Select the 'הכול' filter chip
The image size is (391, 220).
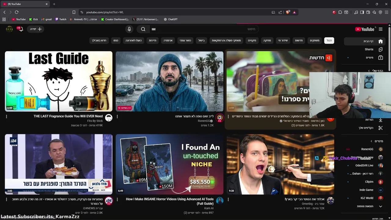pyautogui.click(x=329, y=40)
